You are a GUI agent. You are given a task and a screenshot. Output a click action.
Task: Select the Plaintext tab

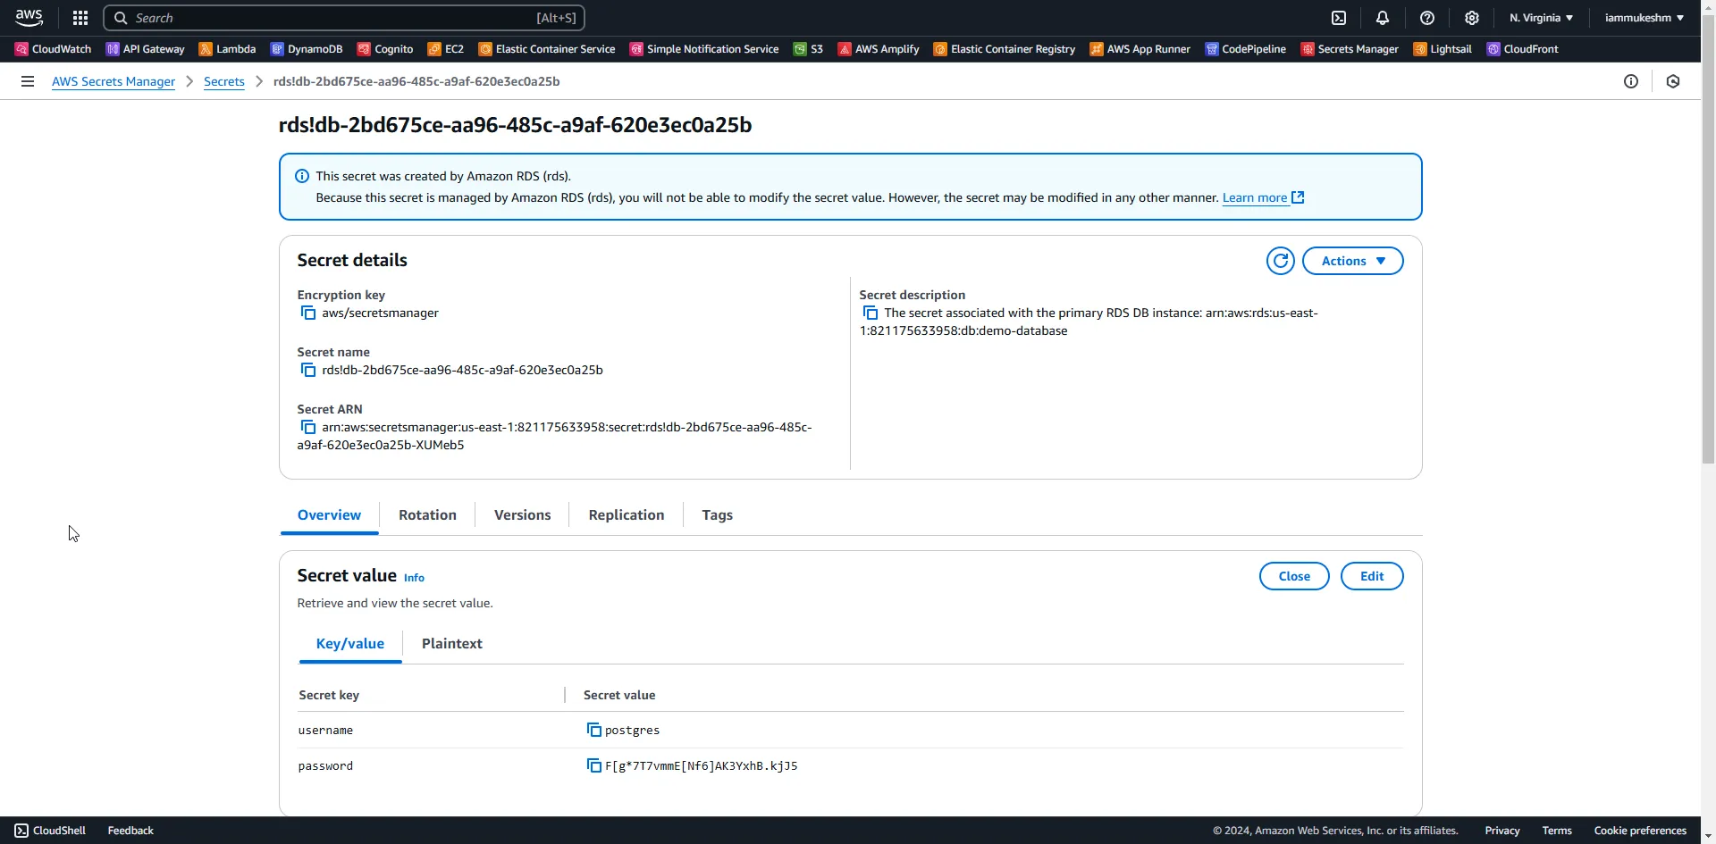coord(451,644)
